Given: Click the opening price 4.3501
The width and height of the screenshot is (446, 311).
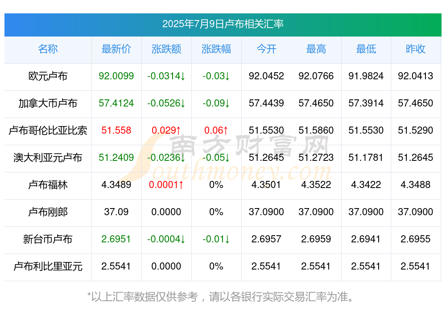Looking at the screenshot, I should point(266,184).
